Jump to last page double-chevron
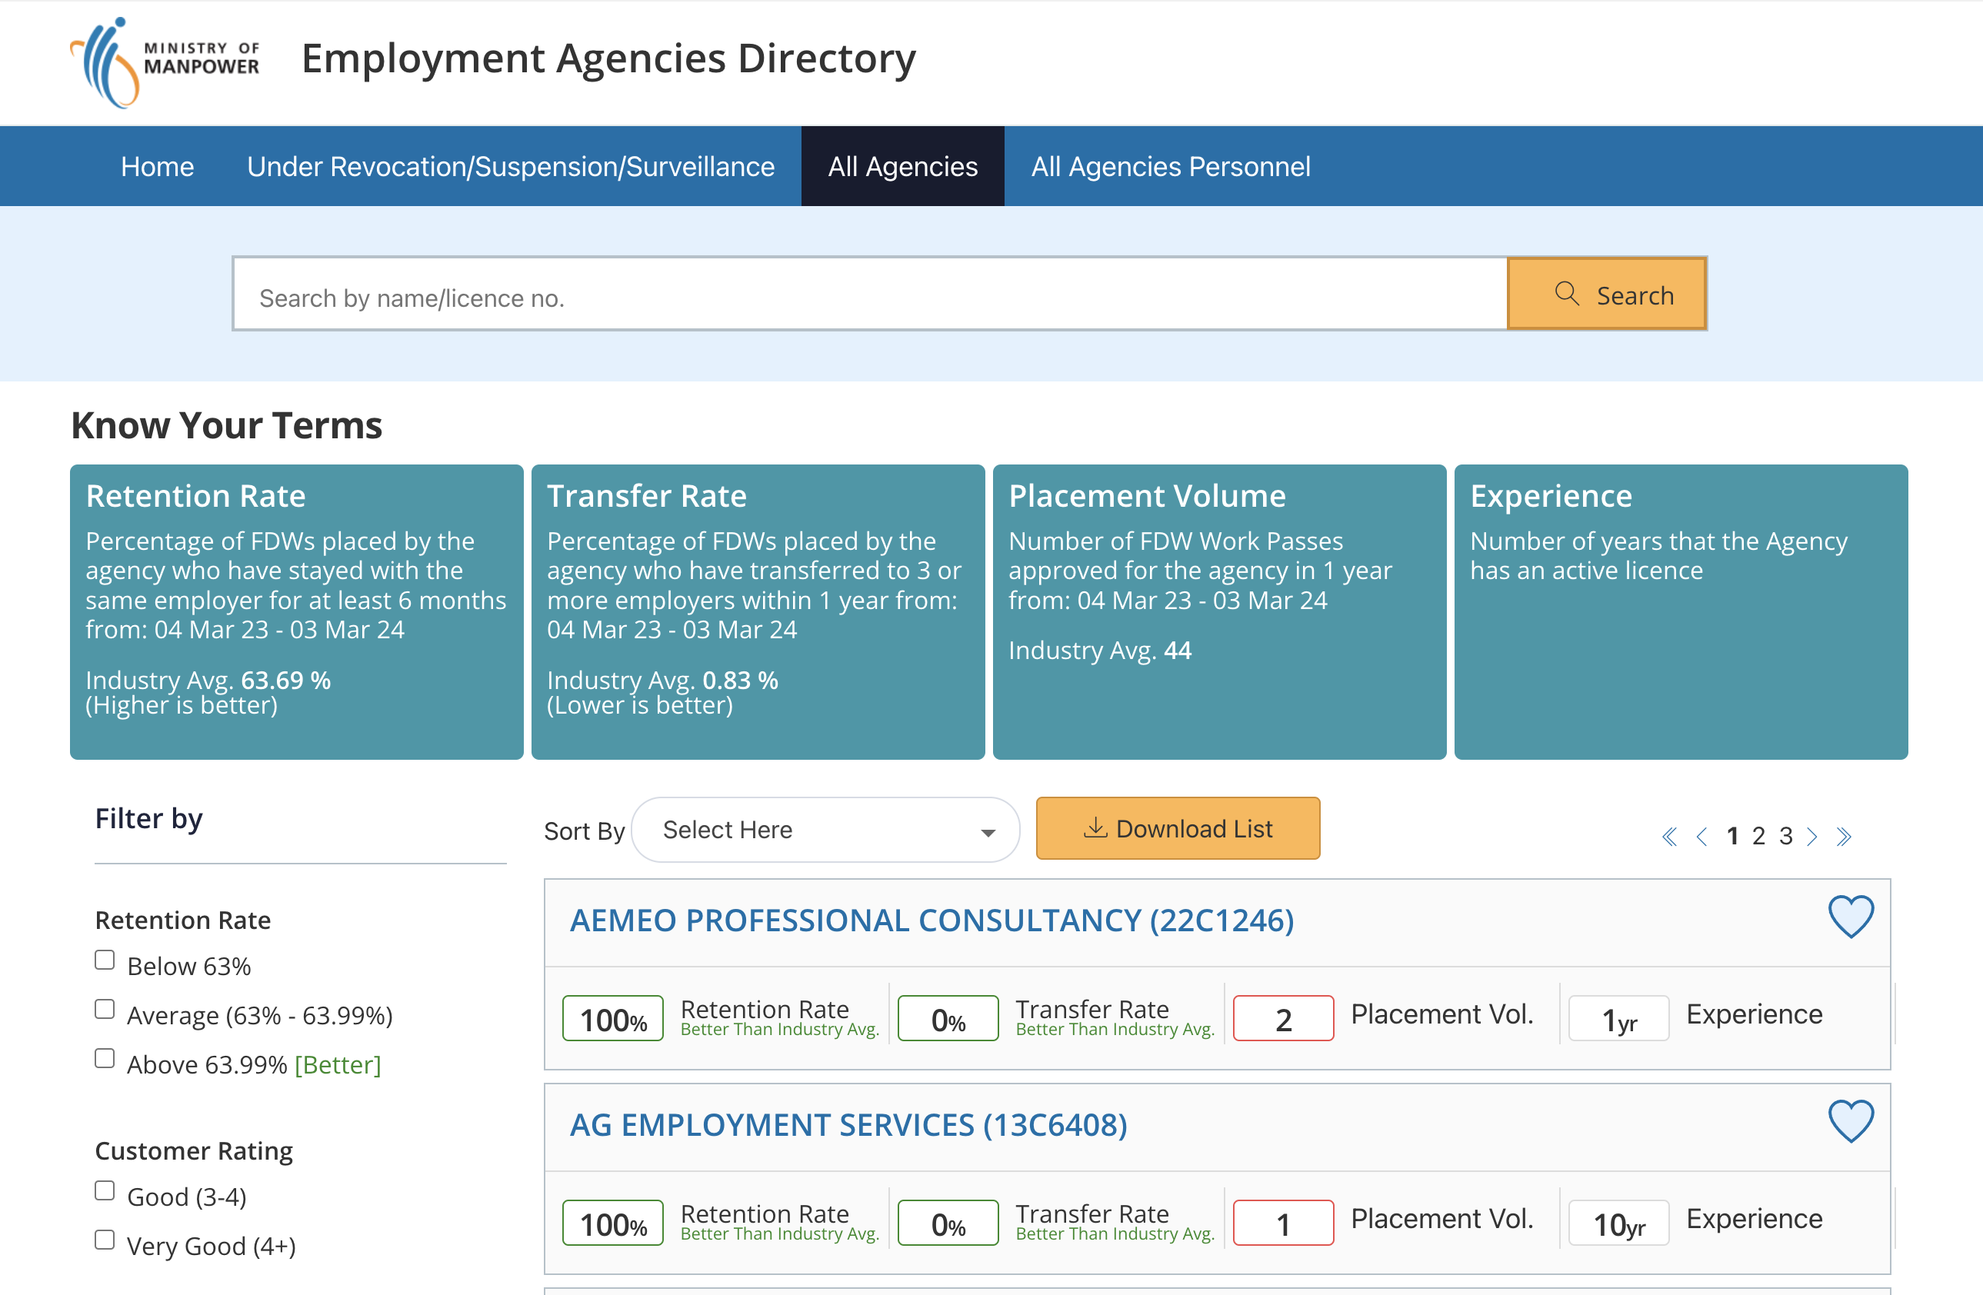Viewport: 1983px width, 1295px height. click(1843, 836)
